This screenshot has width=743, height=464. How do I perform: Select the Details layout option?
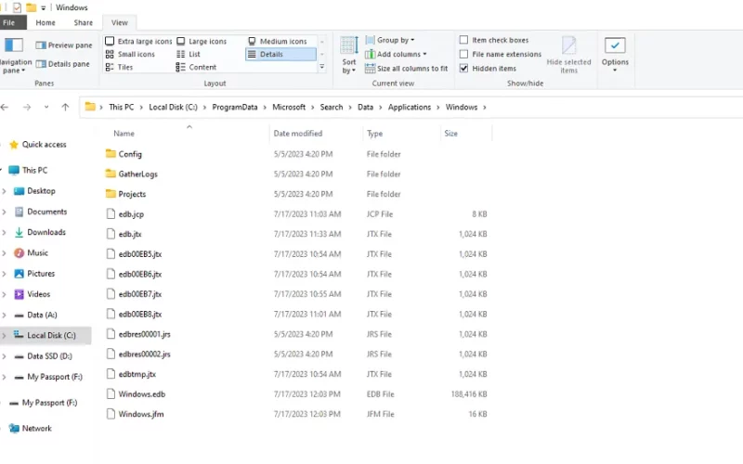coord(280,54)
